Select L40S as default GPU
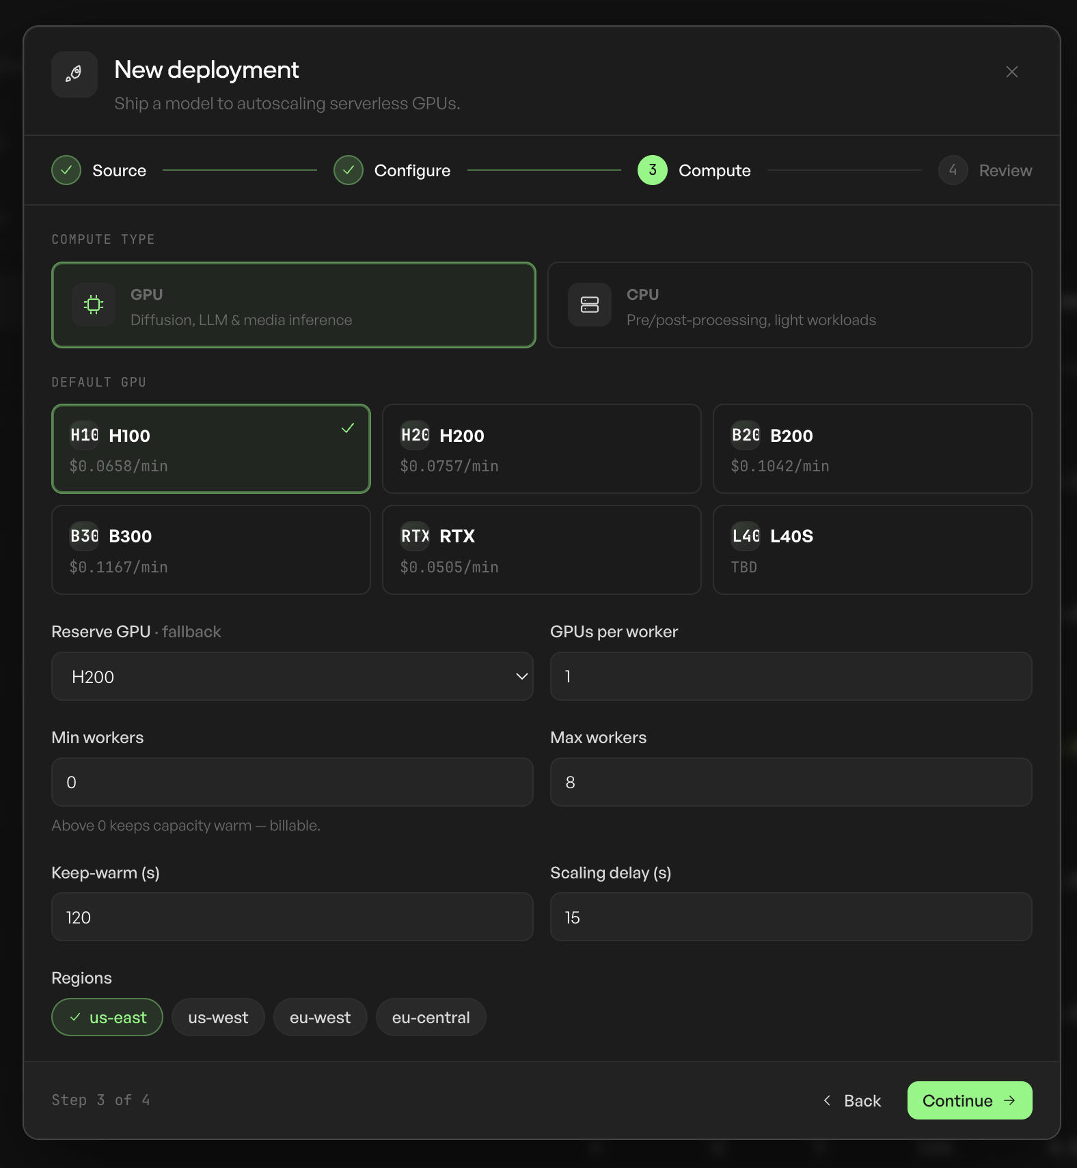Image resolution: width=1077 pixels, height=1168 pixels. click(x=873, y=550)
